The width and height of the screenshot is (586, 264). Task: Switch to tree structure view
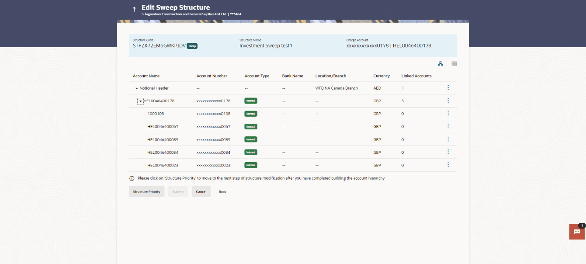(440, 64)
